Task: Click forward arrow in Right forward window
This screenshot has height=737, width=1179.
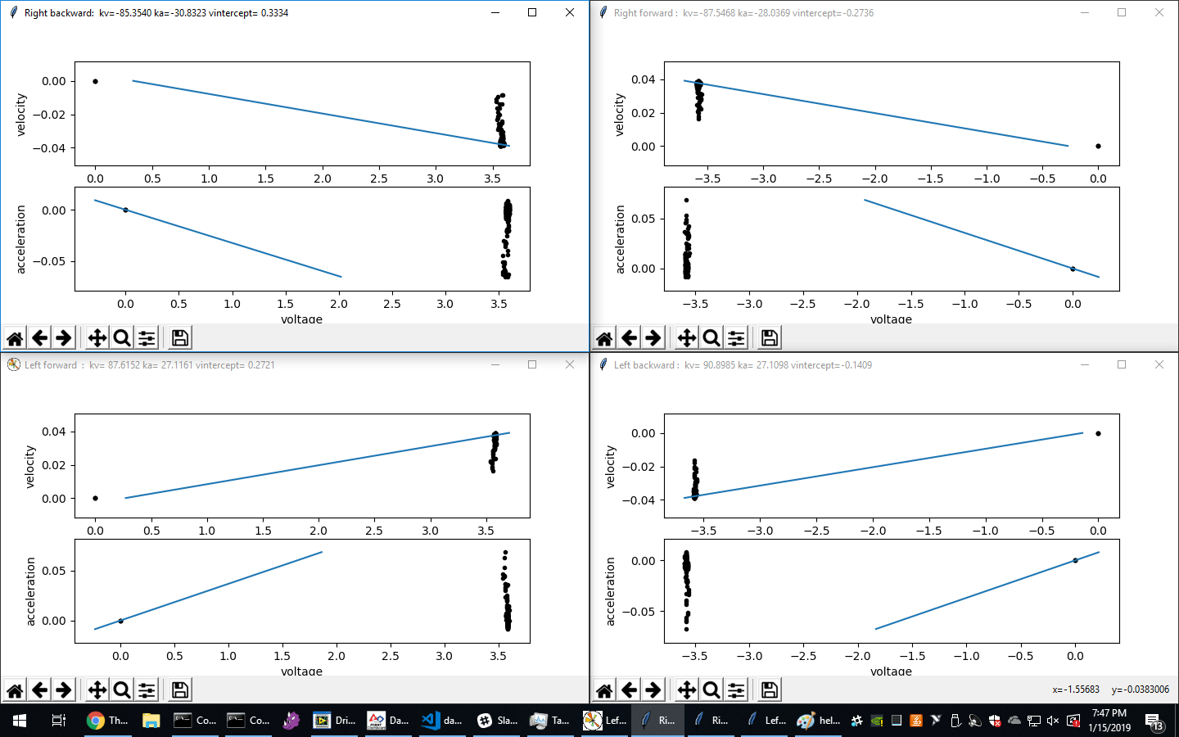Action: 653,338
